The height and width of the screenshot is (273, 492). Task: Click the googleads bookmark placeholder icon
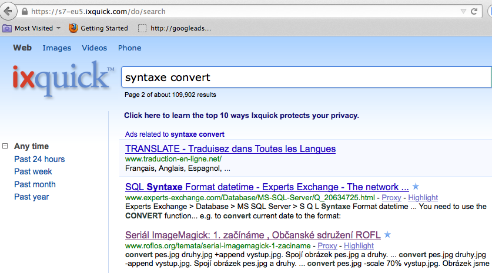[142, 28]
